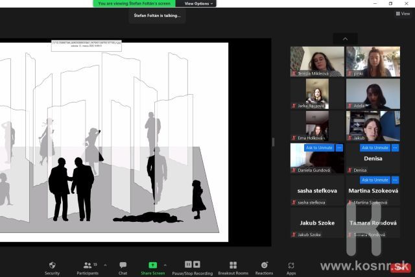Viewport: 415px width, 277px height.
Task: Open more options on Denisa's tile
Action: coord(395,148)
